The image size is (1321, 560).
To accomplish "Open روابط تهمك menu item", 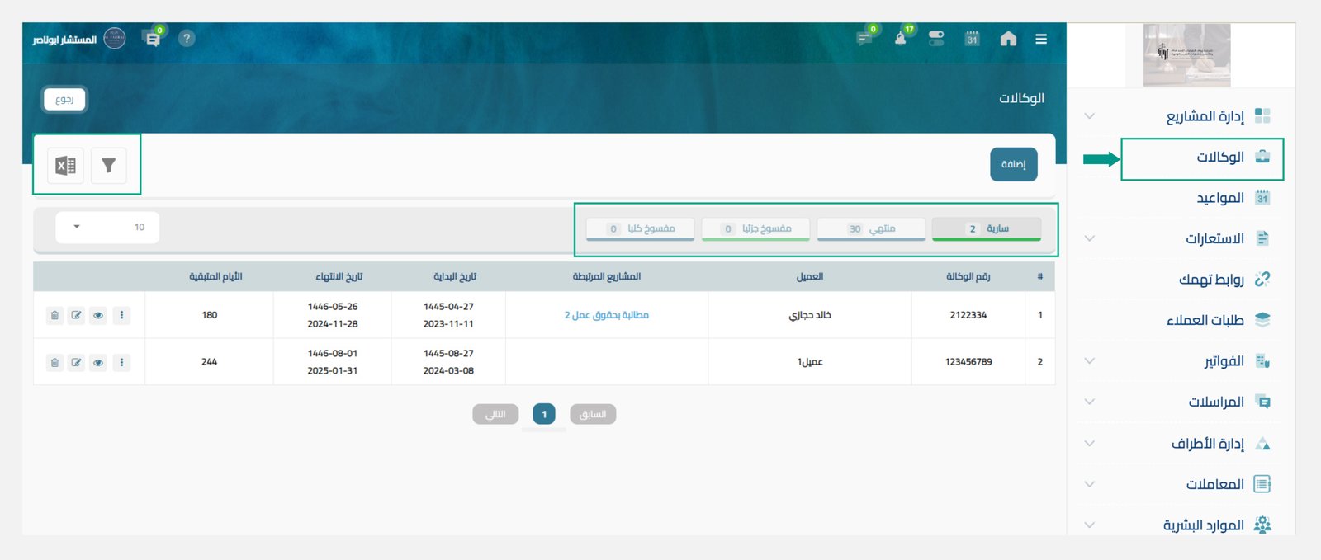I will [1211, 280].
